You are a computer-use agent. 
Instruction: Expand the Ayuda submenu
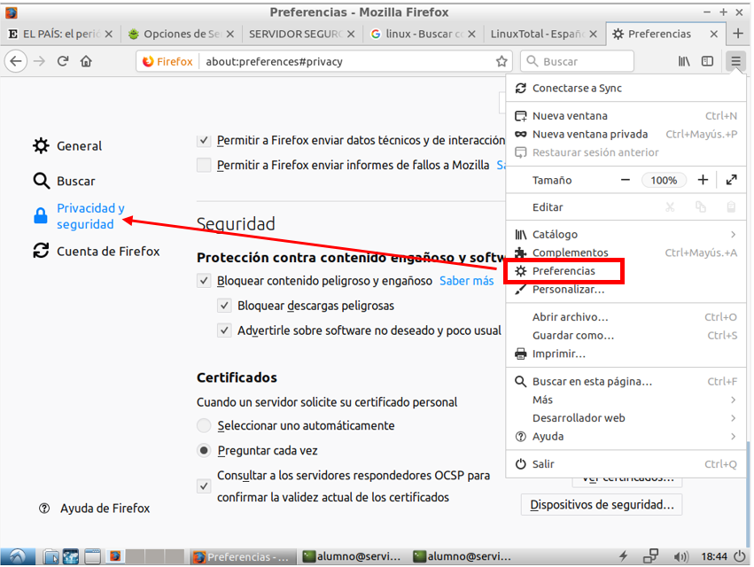pyautogui.click(x=626, y=436)
